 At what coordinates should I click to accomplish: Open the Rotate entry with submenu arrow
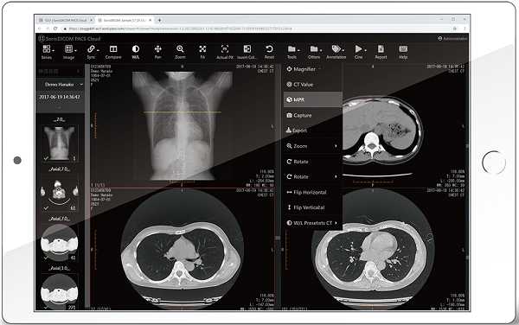(313, 177)
